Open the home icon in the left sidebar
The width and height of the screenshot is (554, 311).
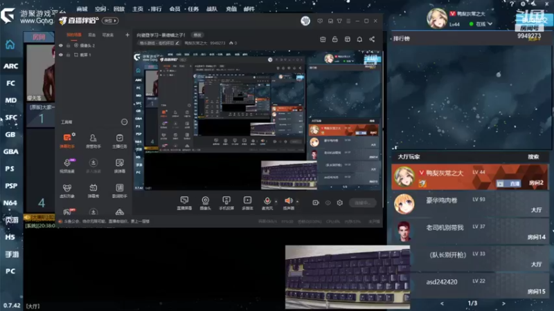click(x=10, y=44)
